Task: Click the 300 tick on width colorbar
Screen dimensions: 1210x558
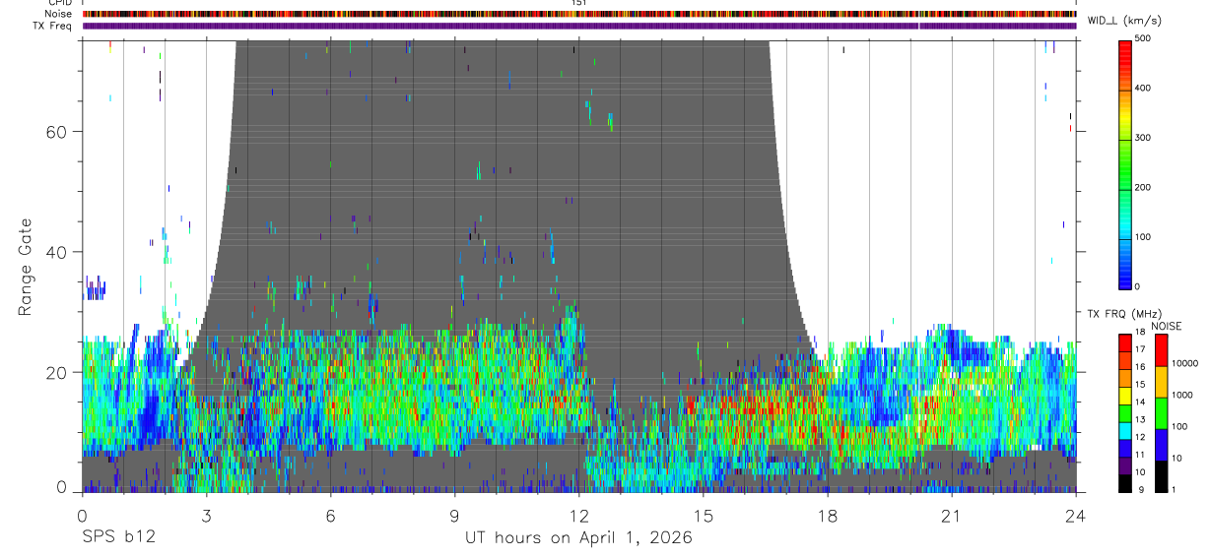Action: click(1144, 138)
